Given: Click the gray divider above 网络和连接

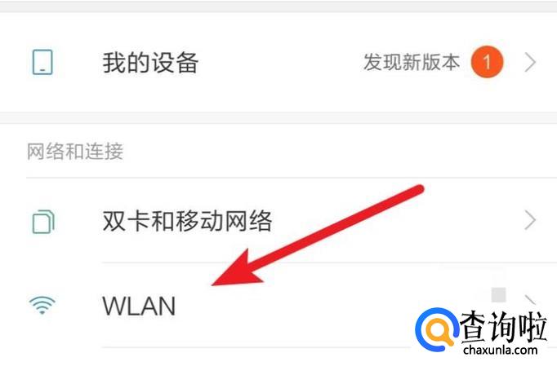Looking at the screenshot, I should [278, 118].
